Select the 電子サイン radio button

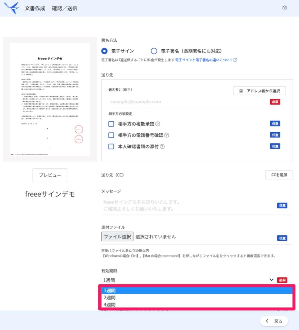[105, 51]
